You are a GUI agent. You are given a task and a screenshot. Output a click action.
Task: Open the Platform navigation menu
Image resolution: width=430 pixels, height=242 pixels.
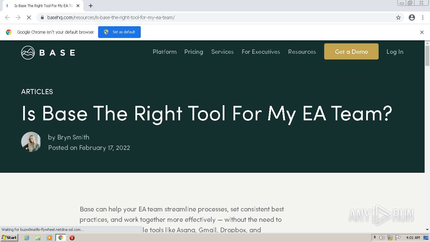pyautogui.click(x=165, y=52)
